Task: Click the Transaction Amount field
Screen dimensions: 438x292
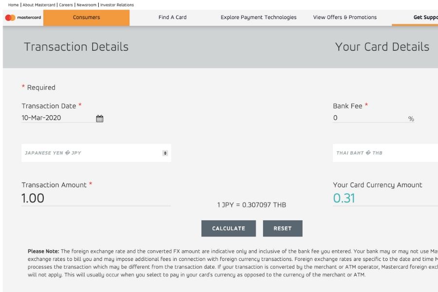Action: pos(96,199)
